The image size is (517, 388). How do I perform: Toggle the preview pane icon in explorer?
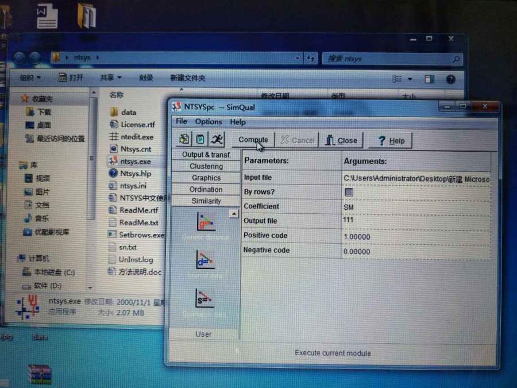[x=429, y=79]
